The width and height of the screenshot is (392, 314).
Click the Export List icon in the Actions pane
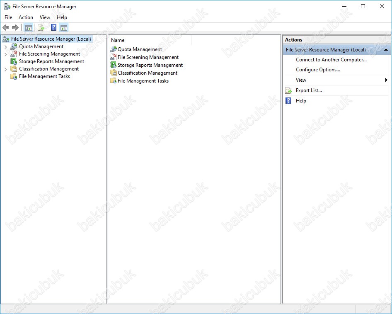click(x=288, y=90)
